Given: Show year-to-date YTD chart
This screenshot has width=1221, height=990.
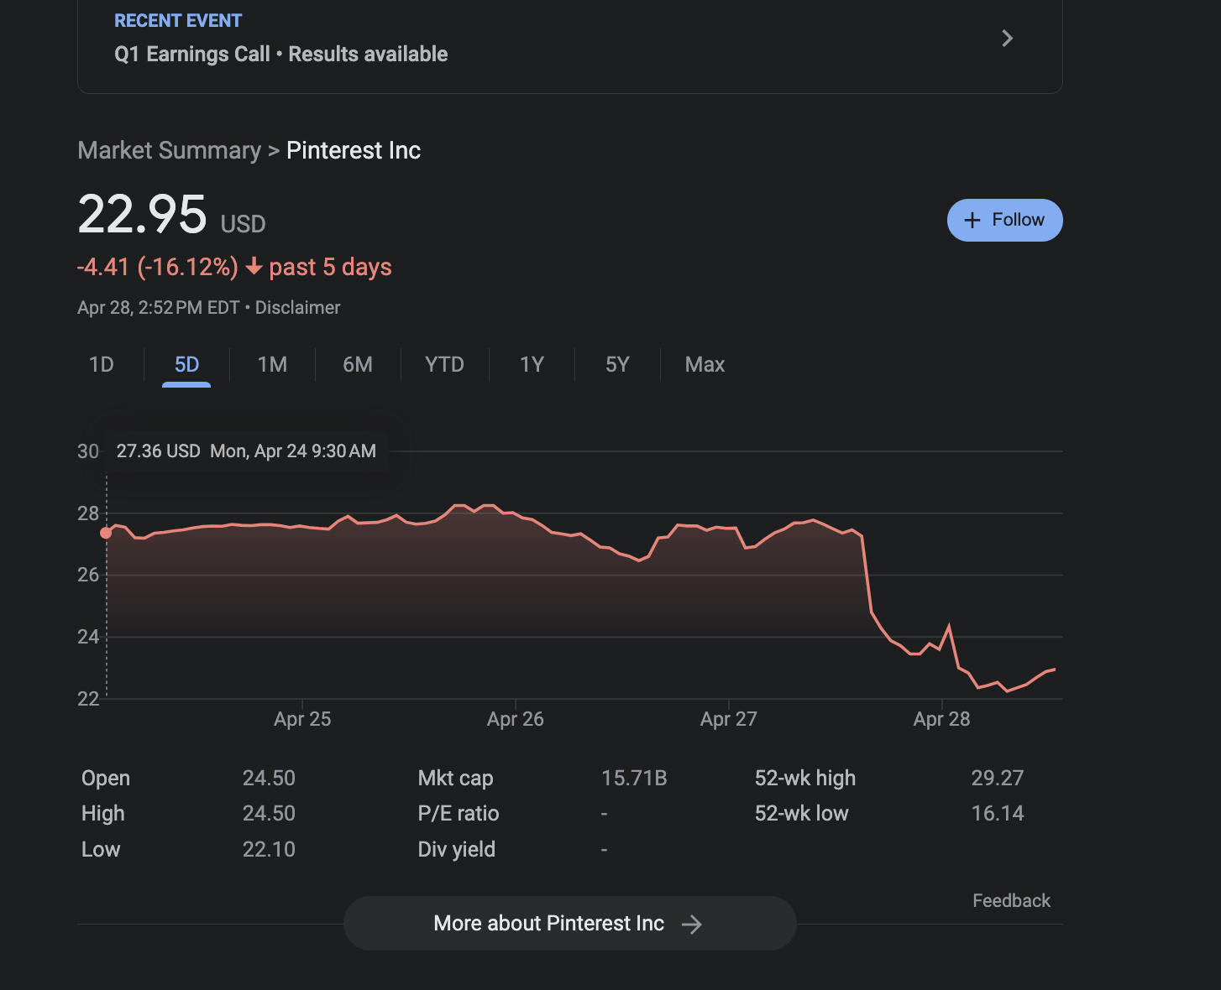Looking at the screenshot, I should click(x=444, y=365).
